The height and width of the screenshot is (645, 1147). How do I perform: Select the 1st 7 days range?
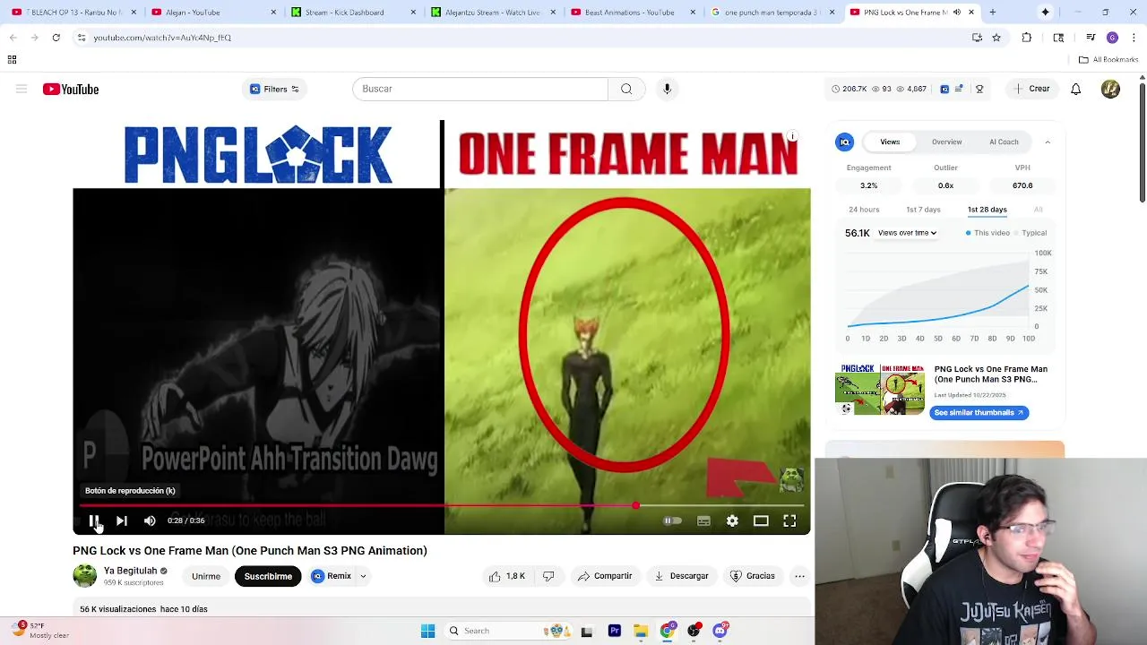click(923, 210)
